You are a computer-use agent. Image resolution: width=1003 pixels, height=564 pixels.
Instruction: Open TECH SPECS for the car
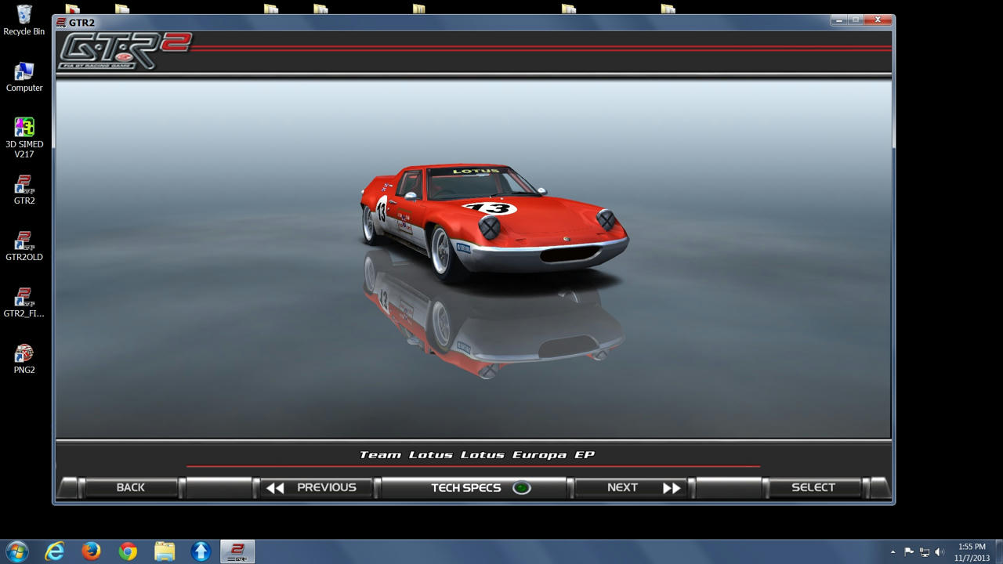point(473,487)
